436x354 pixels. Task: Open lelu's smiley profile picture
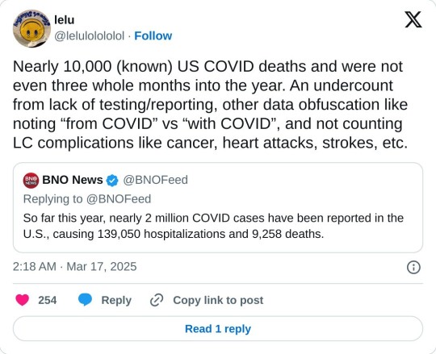[x=31, y=28]
